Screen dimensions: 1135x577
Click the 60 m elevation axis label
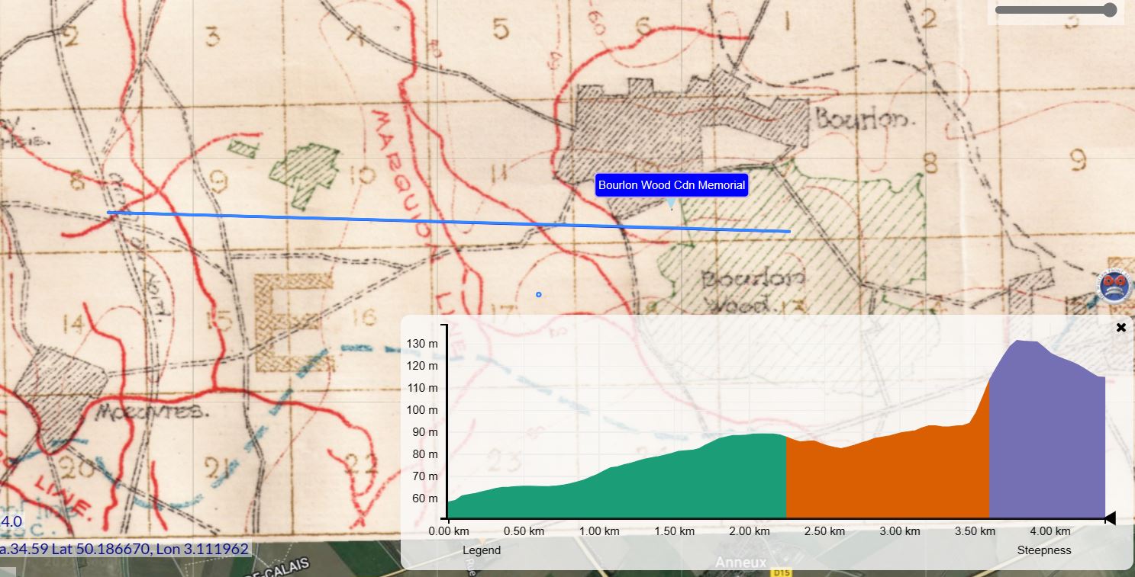425,498
